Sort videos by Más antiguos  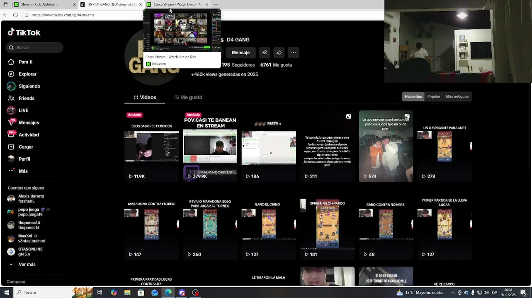pyautogui.click(x=457, y=96)
